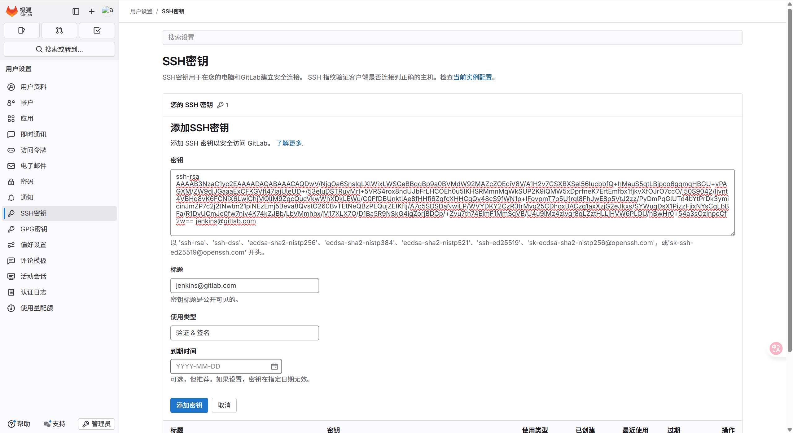Select 访问令牌 in sidebar
The height and width of the screenshot is (433, 793).
click(33, 150)
